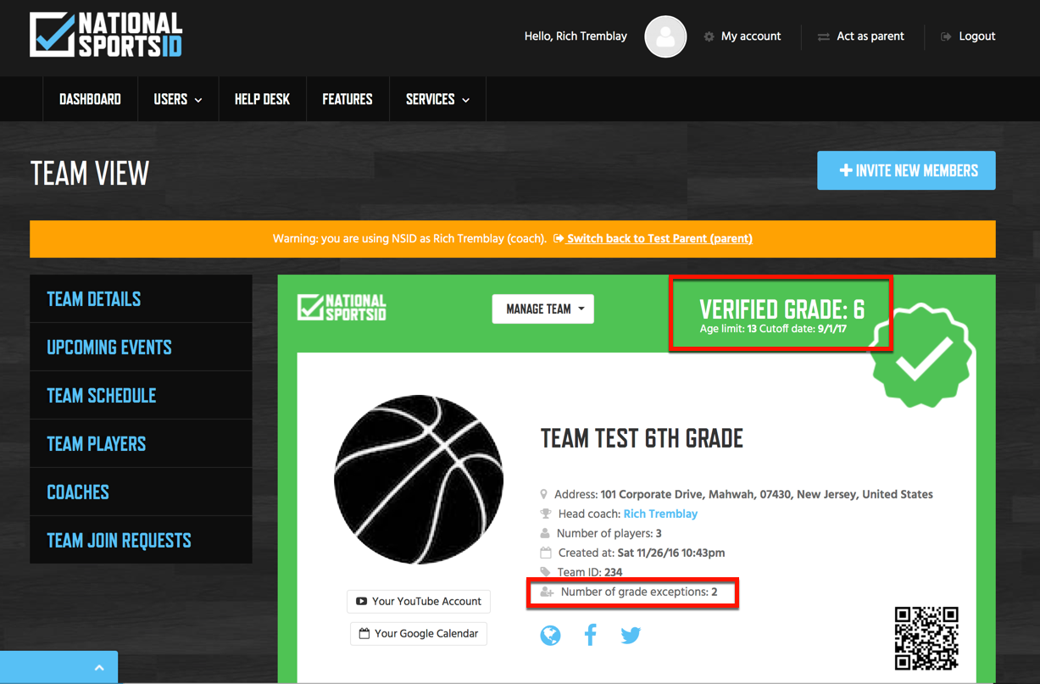Click the Age limit 13 cutoff date text
Screen dimensions: 1040x684
(775, 329)
